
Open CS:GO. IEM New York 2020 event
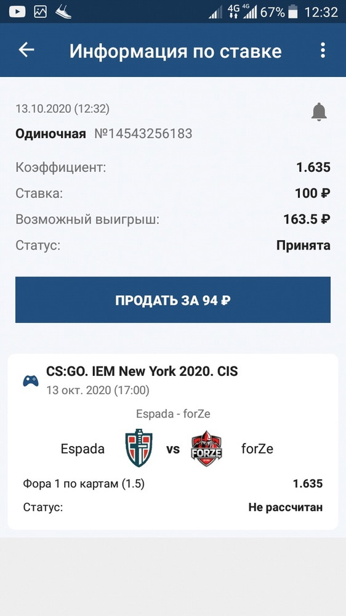point(142,371)
